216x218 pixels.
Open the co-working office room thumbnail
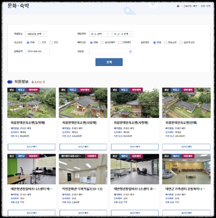[135, 169]
